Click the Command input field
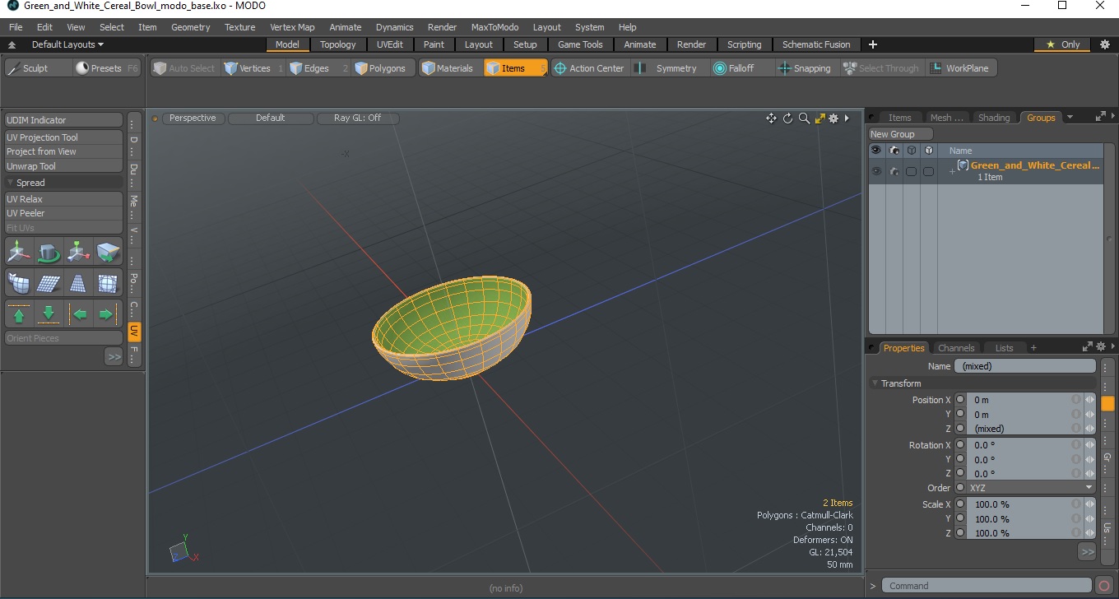The width and height of the screenshot is (1119, 599). tap(986, 586)
